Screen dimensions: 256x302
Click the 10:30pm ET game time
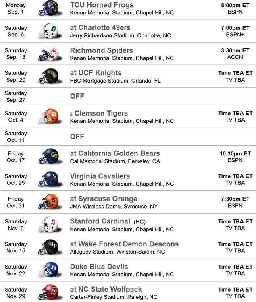(235, 153)
